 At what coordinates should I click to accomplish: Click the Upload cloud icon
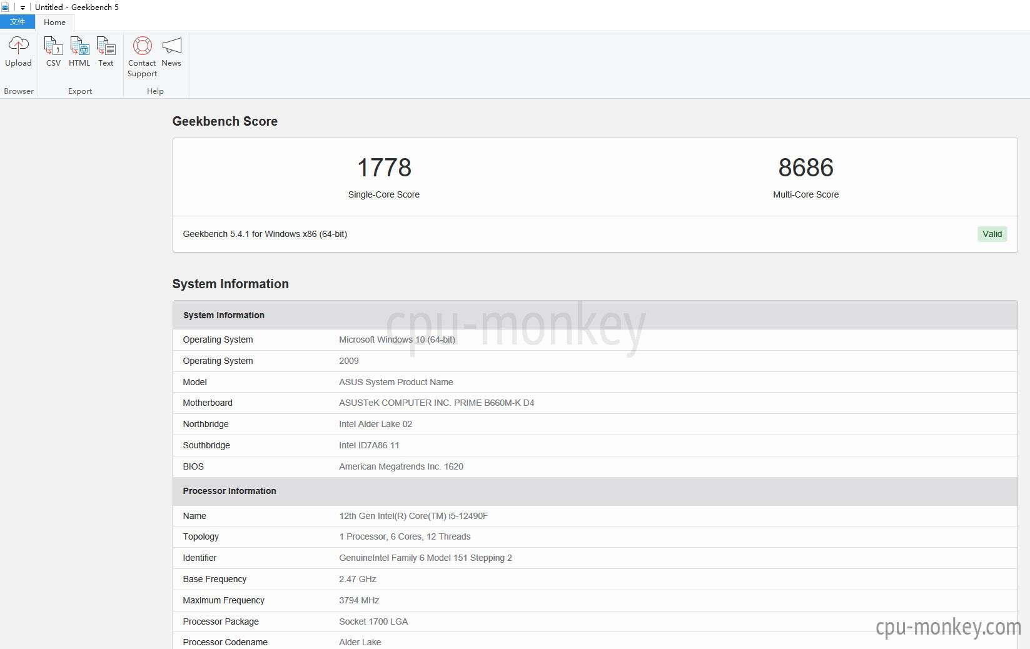pyautogui.click(x=18, y=46)
